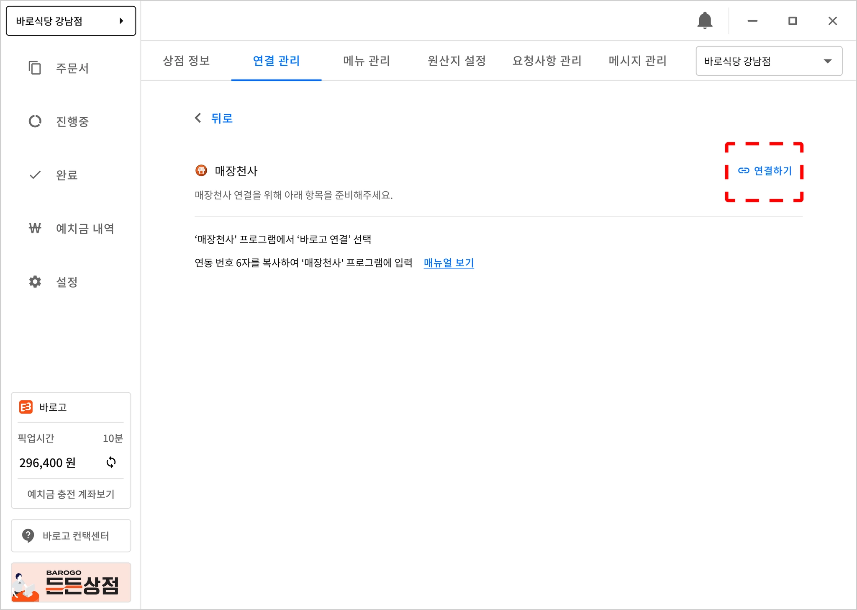
Task: Click 예치금 충전 계좌보기 button
Action: coord(71,494)
